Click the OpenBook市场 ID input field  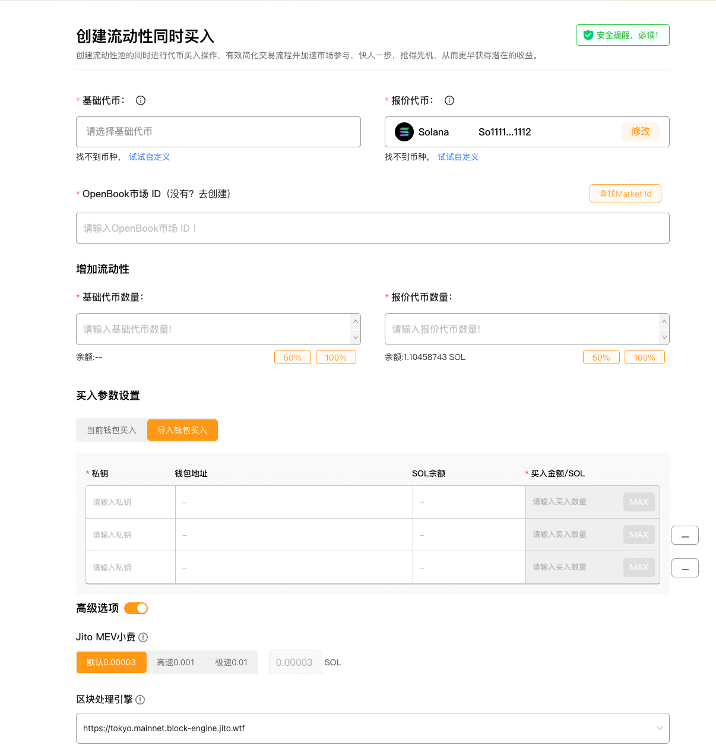point(372,228)
